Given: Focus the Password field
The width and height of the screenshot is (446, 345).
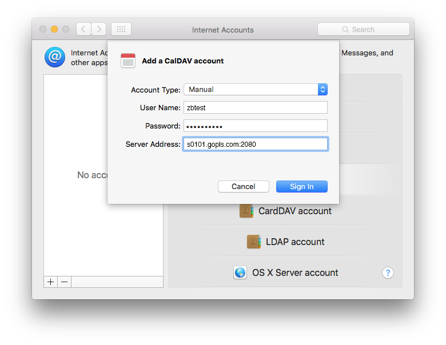Looking at the screenshot, I should pyautogui.click(x=255, y=126).
